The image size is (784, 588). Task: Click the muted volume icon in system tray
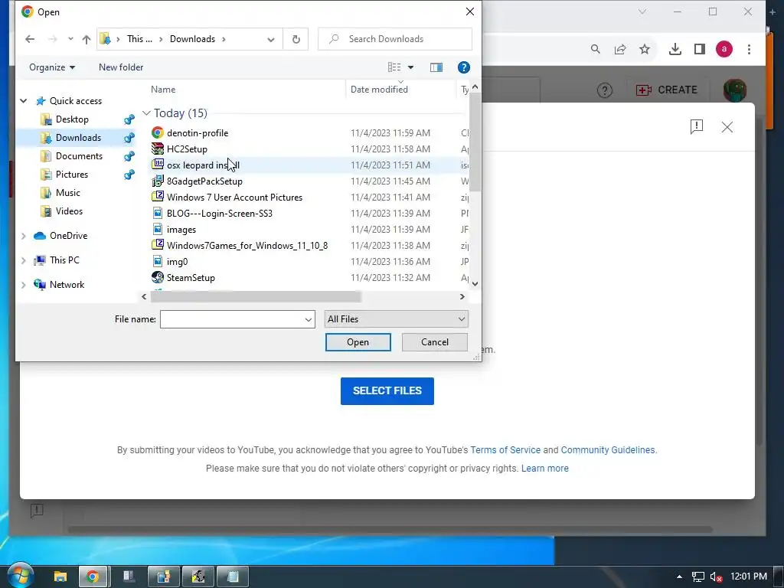[716, 577]
